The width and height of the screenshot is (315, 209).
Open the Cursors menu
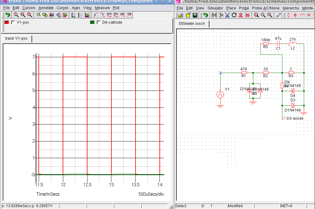click(x=29, y=8)
